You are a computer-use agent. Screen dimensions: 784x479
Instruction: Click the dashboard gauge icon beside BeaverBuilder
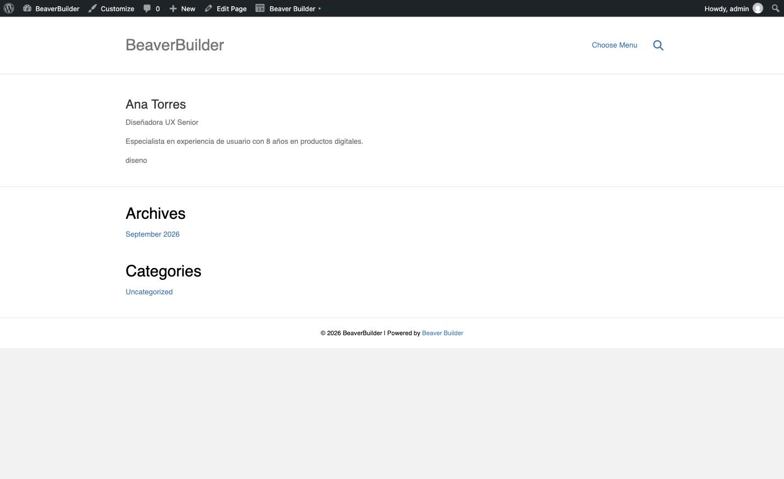coord(27,8)
